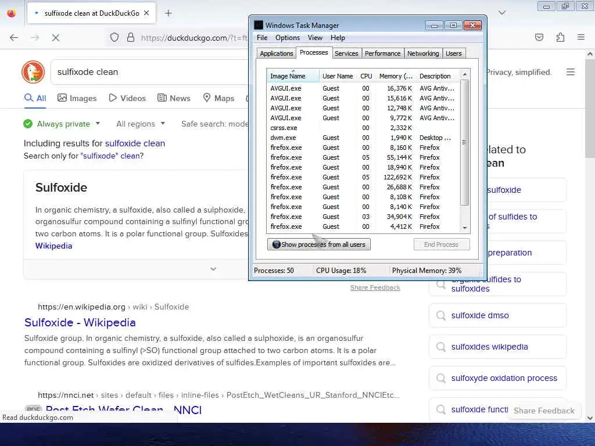Open the Task Manager View menu
Screen dimensions: 595x446
[315, 38]
